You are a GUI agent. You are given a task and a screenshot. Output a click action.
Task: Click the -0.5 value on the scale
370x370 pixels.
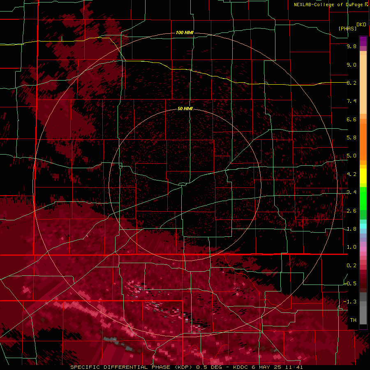pyautogui.click(x=350, y=284)
